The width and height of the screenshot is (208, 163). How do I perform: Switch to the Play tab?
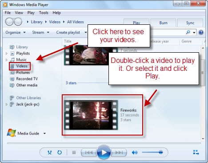point(136,23)
